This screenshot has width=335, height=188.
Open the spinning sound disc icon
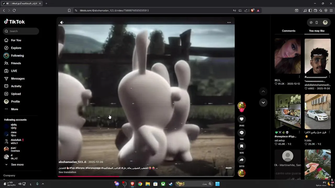point(242,173)
